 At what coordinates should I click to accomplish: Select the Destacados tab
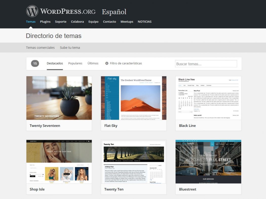click(55, 63)
